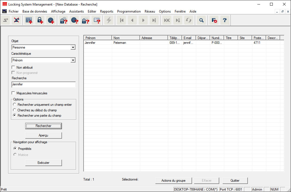Open the Programmation menu
The height and width of the screenshot is (192, 291).
click(129, 11)
